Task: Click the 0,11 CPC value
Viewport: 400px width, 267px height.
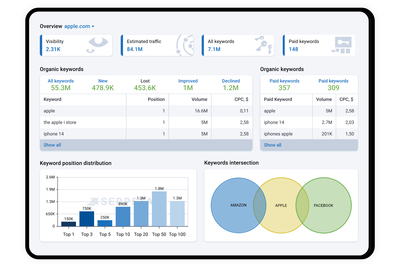Action: 244,111
